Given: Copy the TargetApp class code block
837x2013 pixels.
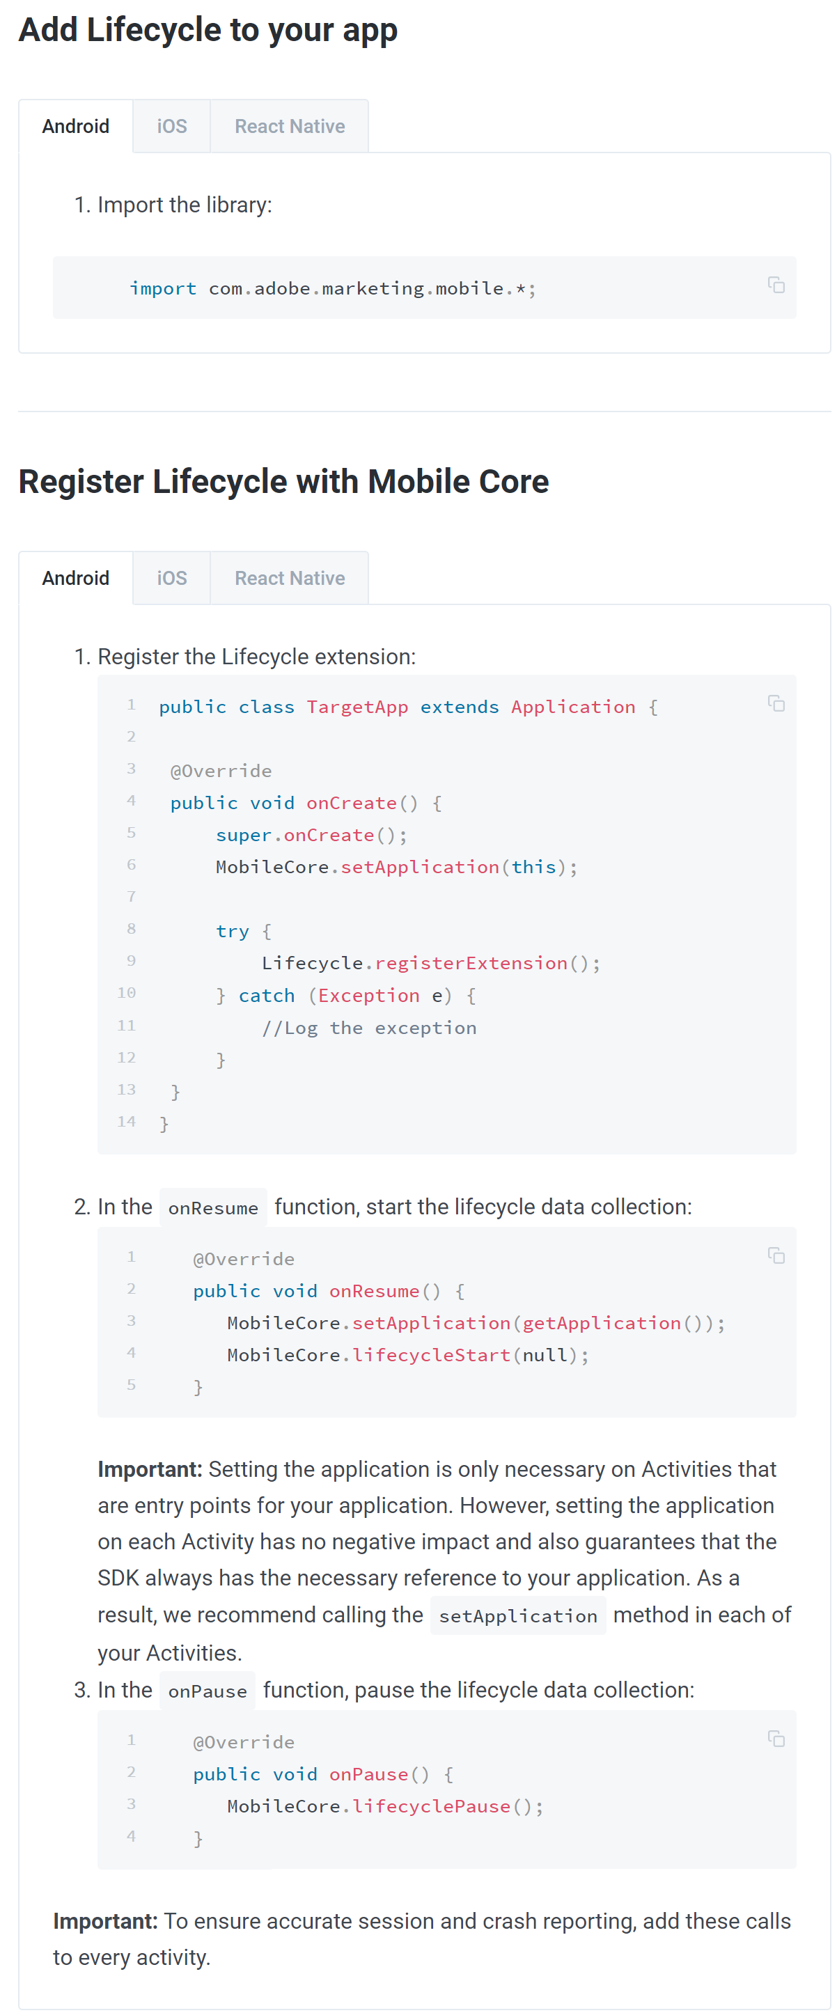Looking at the screenshot, I should (775, 703).
